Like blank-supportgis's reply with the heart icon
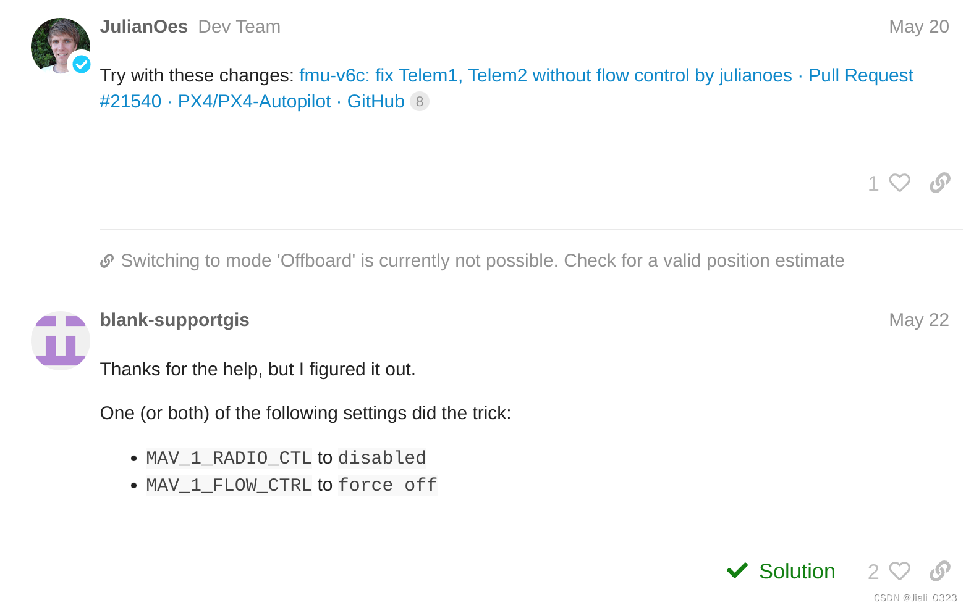This screenshot has height=608, width=966. 899,571
